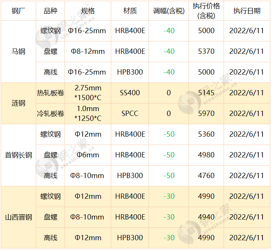Click 高线 in the 山西晋钢 group

pyautogui.click(x=50, y=238)
